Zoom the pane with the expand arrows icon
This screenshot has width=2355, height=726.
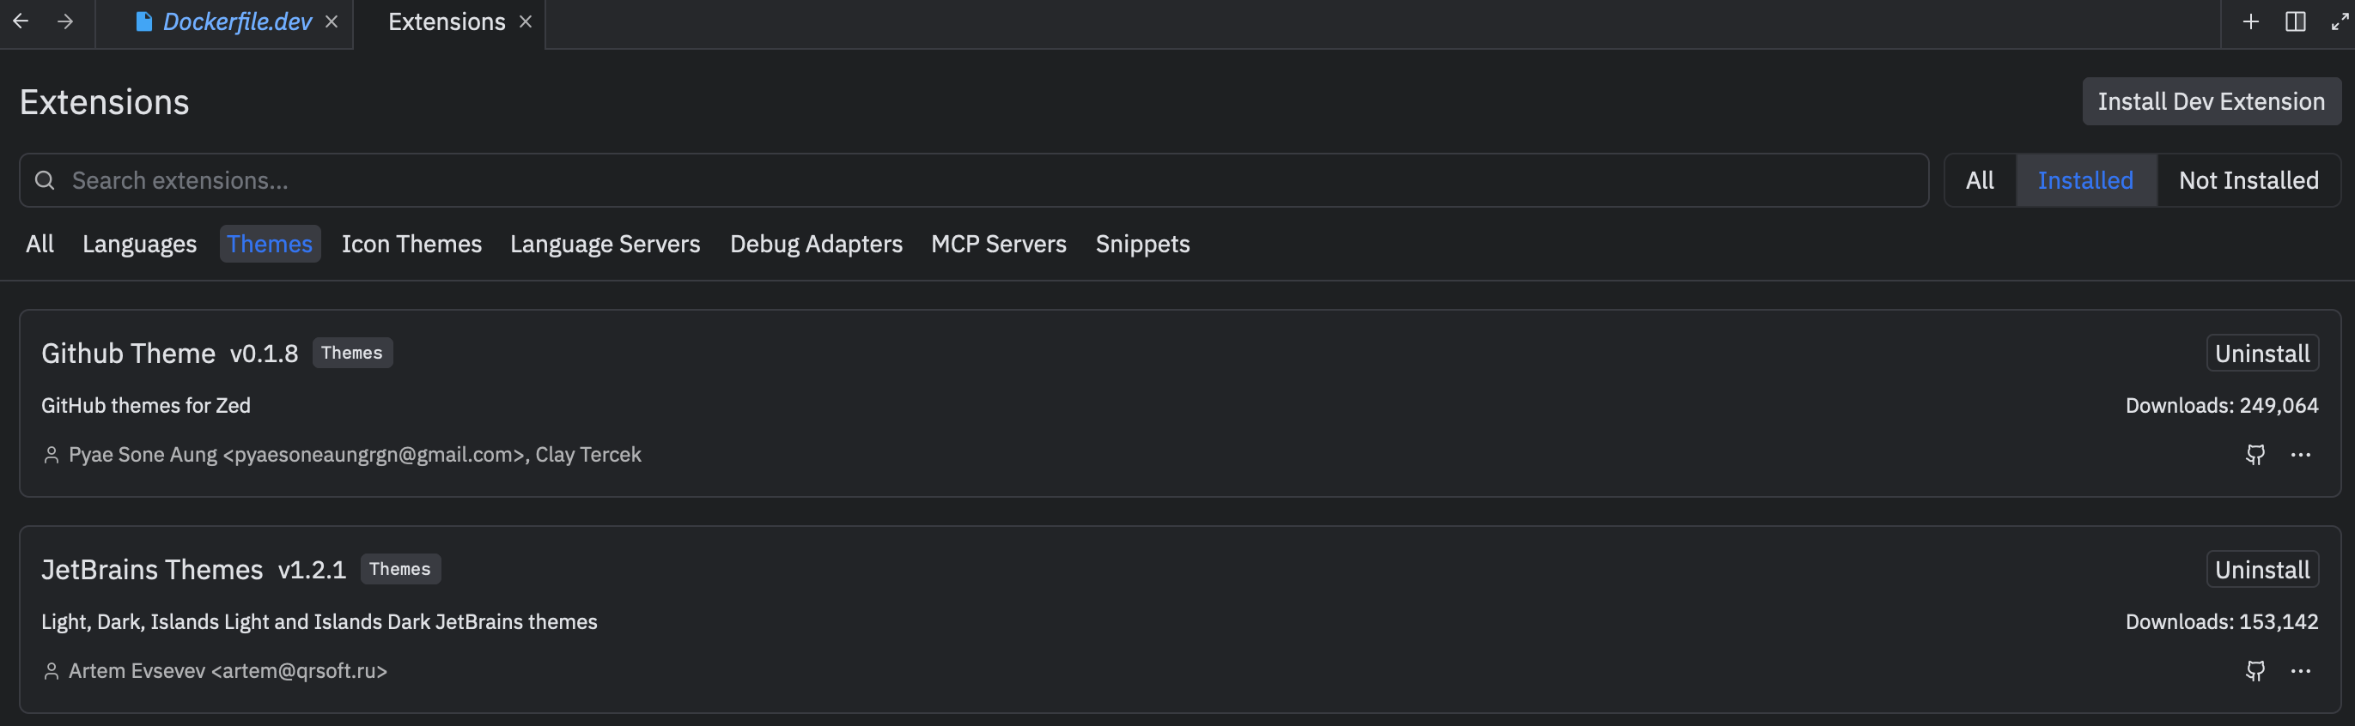tap(2340, 21)
